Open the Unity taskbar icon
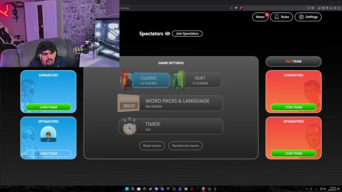Screen dimensions: 342x192 pos(145,189)
